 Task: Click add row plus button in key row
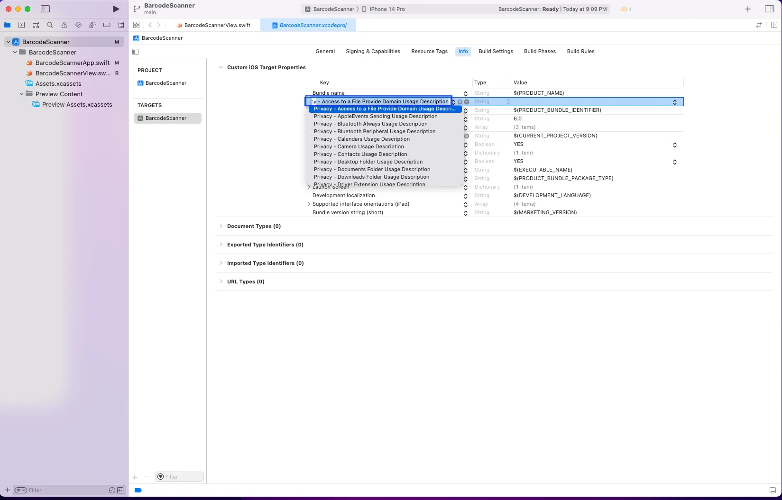pos(460,102)
